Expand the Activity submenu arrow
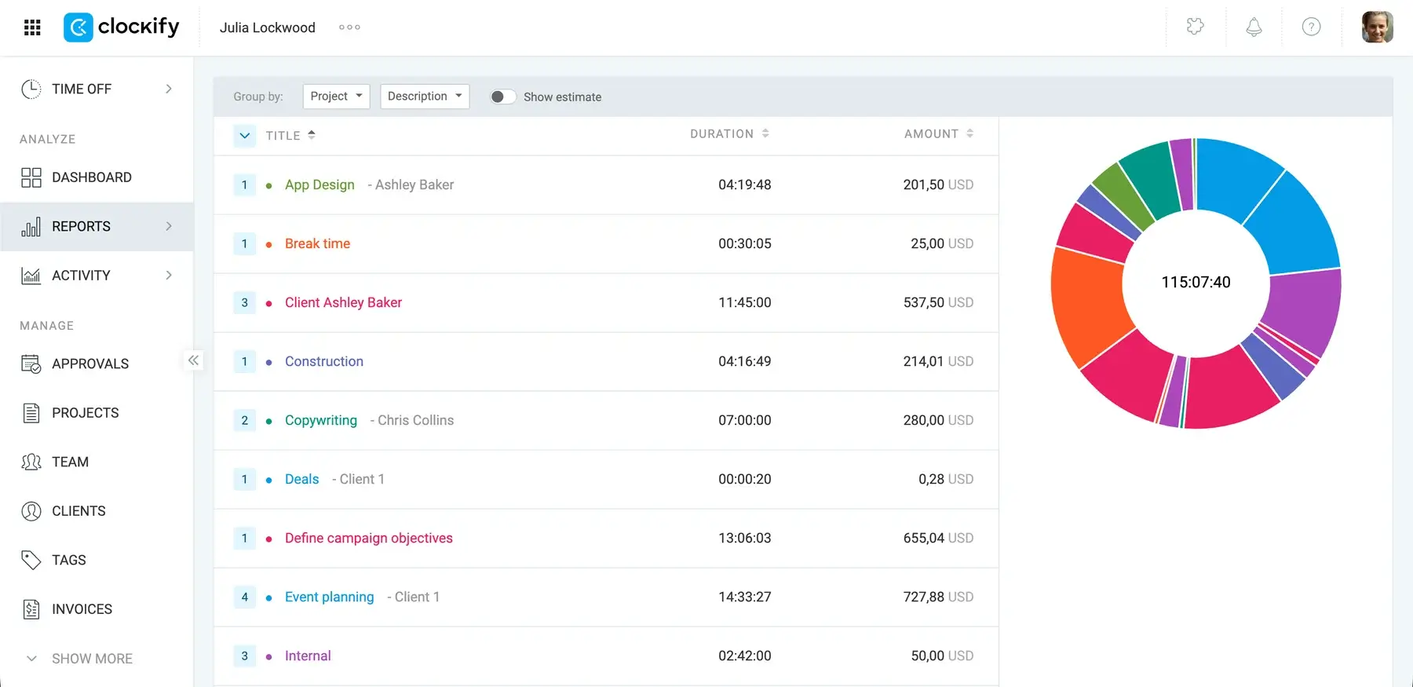 click(168, 275)
